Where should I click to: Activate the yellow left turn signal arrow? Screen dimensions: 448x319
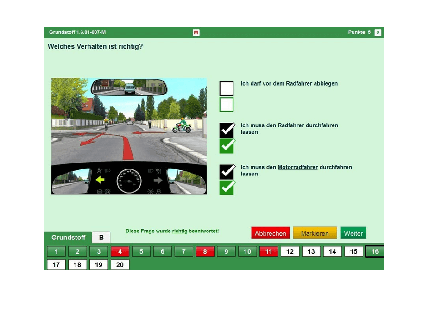[100, 180]
